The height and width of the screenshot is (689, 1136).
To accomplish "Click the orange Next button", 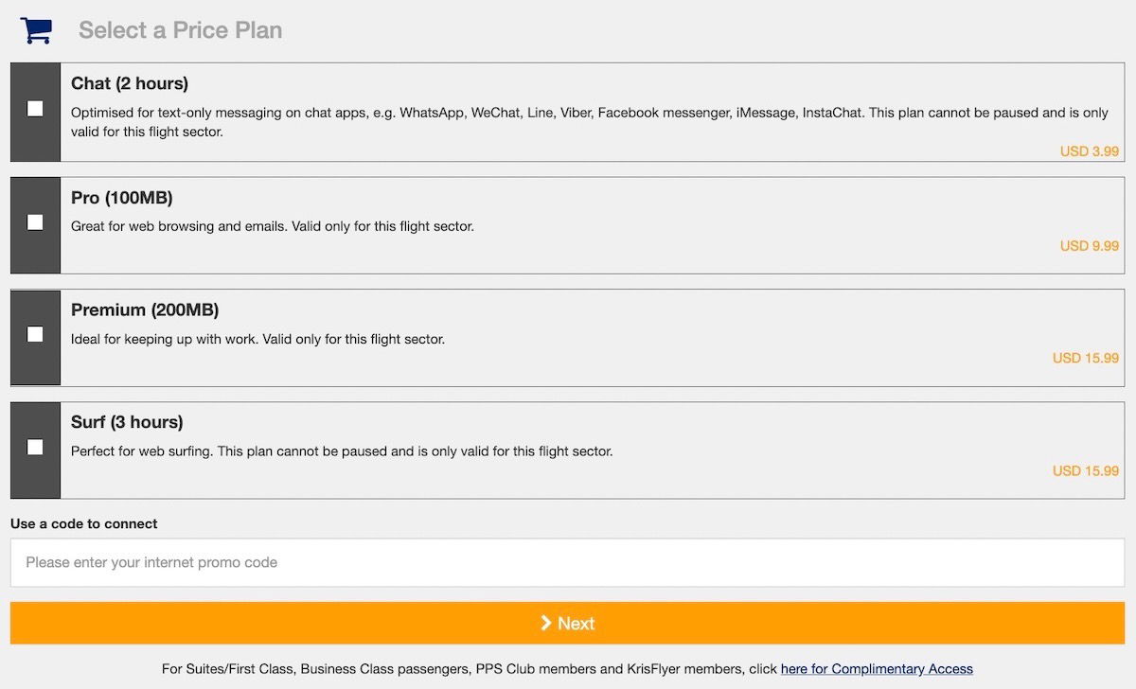I will tap(568, 623).
